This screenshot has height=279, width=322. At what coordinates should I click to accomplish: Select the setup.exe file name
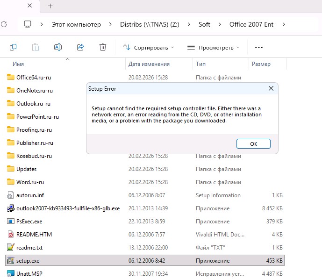pos(28,261)
